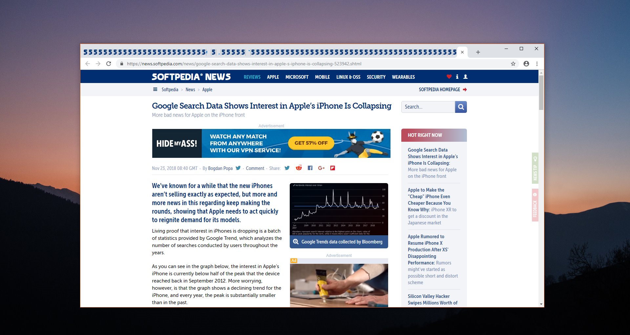Open the Linux & OSS navigation item
This screenshot has width=630, height=335.
tap(348, 77)
